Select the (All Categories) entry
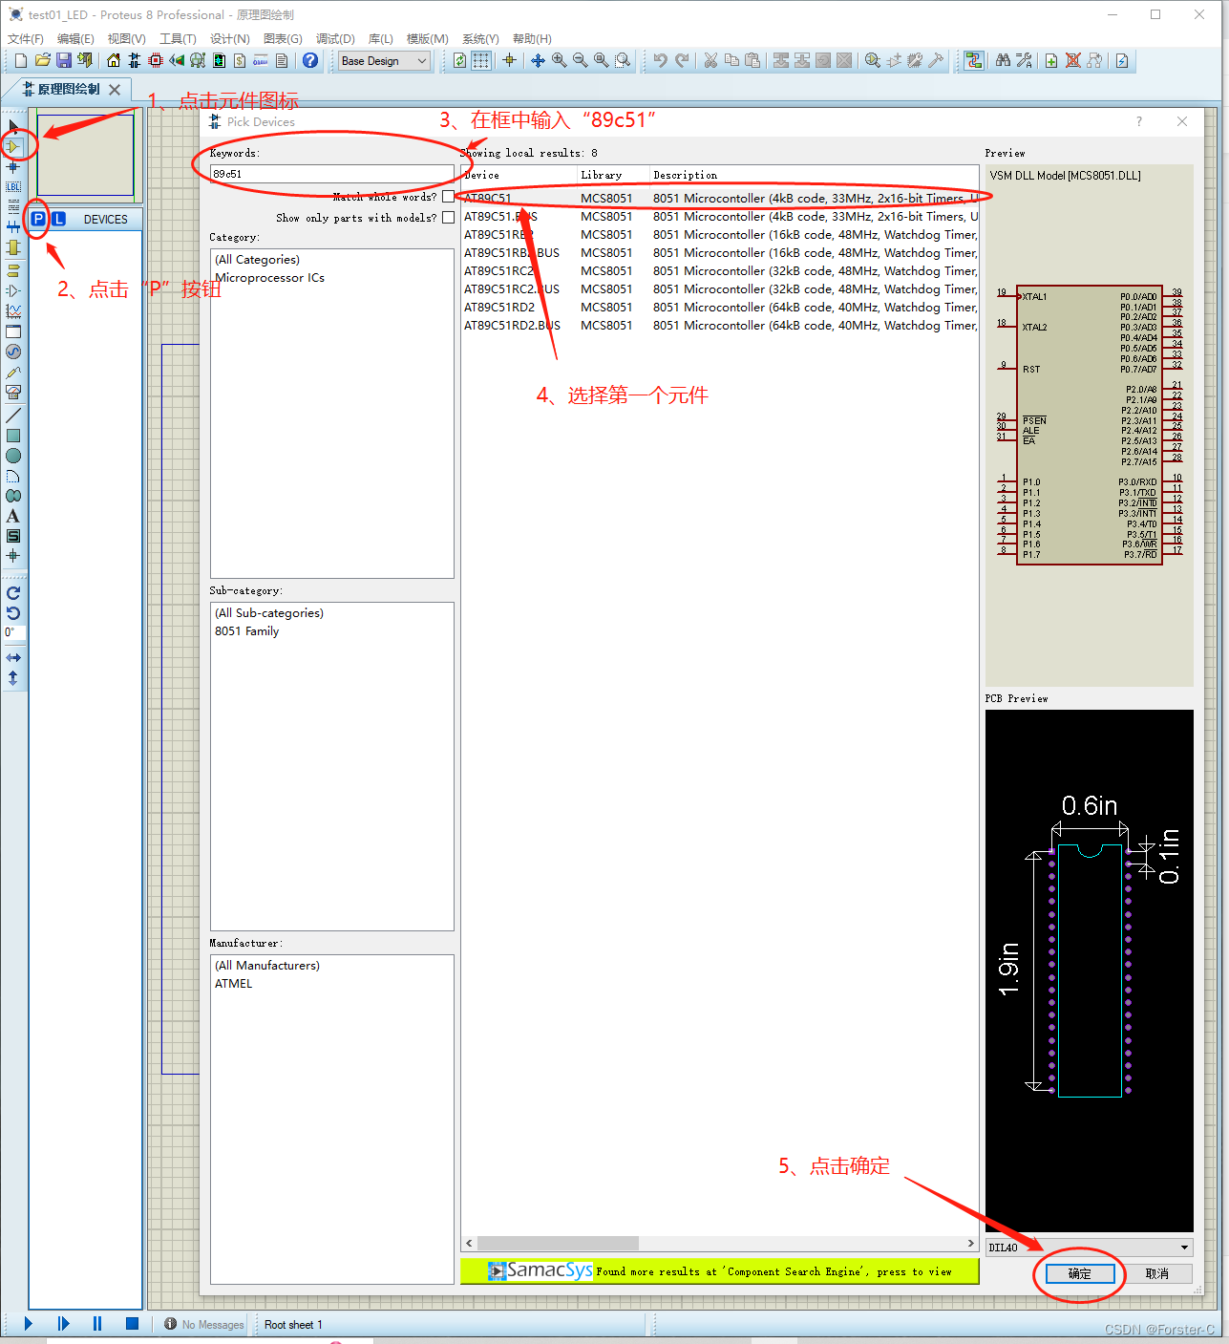Image resolution: width=1229 pixels, height=1344 pixels. click(x=257, y=260)
